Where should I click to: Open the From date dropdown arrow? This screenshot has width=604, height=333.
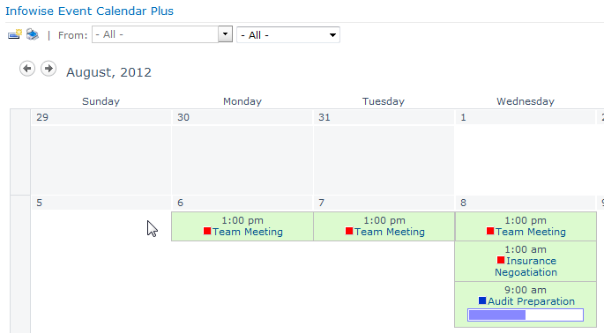click(226, 34)
